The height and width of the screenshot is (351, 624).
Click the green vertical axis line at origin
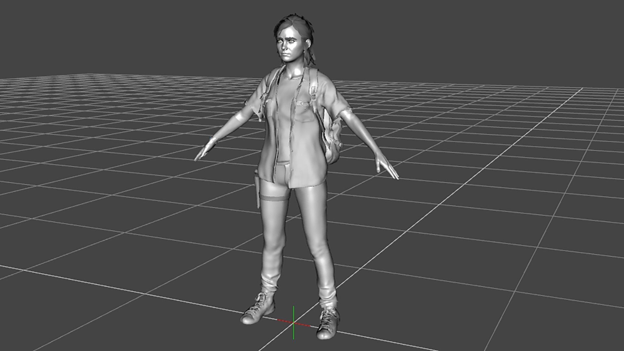pyautogui.click(x=293, y=314)
